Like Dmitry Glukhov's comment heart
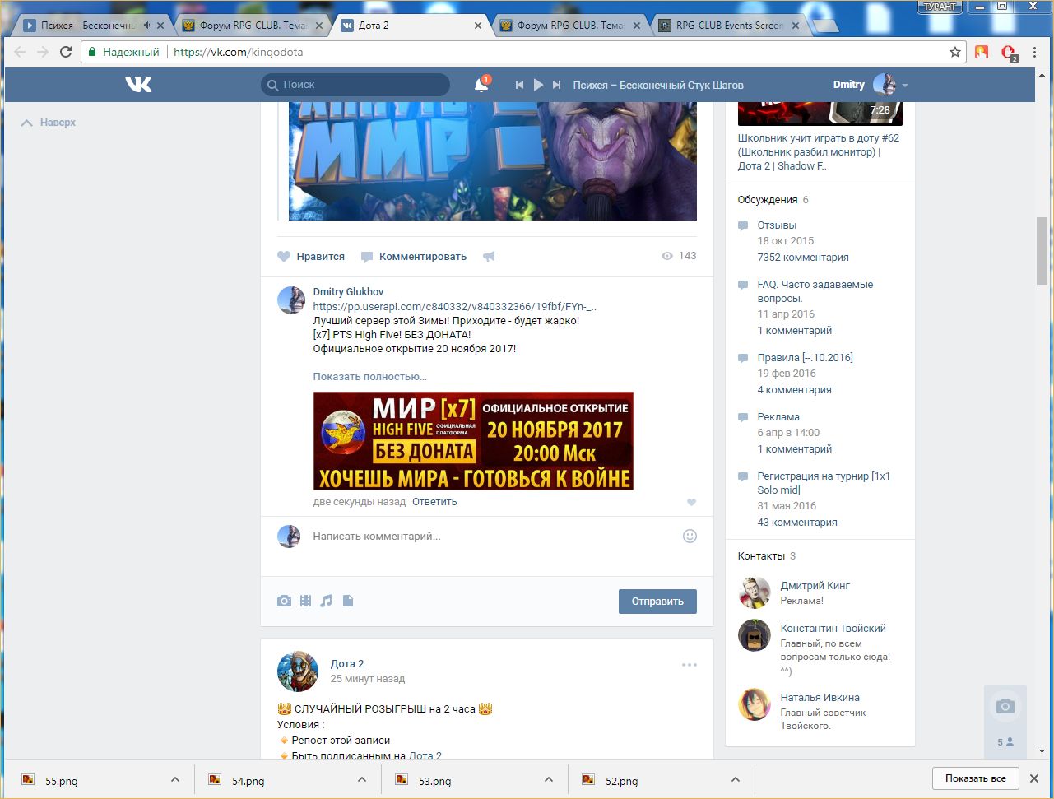Screen dimensions: 1054x799 [691, 503]
